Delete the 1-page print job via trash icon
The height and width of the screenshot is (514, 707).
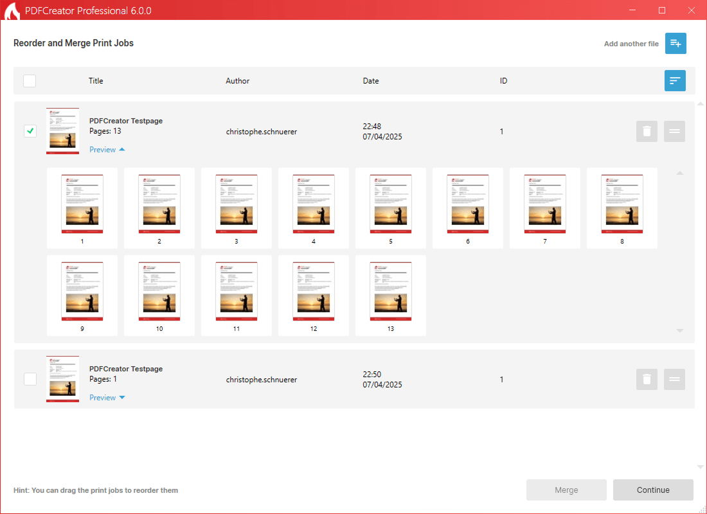(x=647, y=379)
